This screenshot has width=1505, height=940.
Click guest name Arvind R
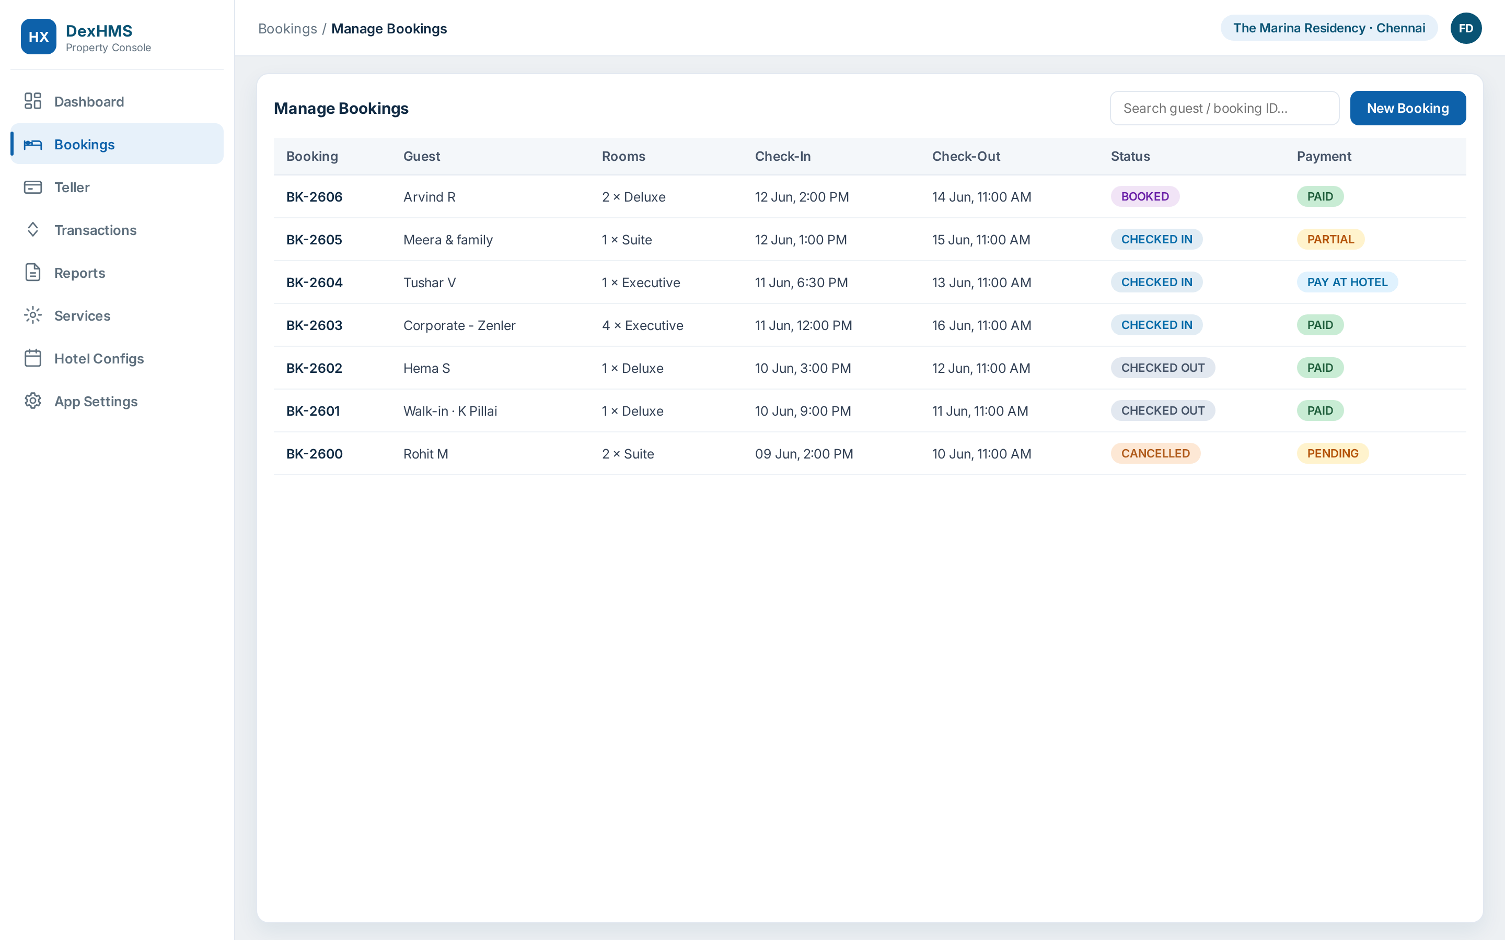click(429, 197)
